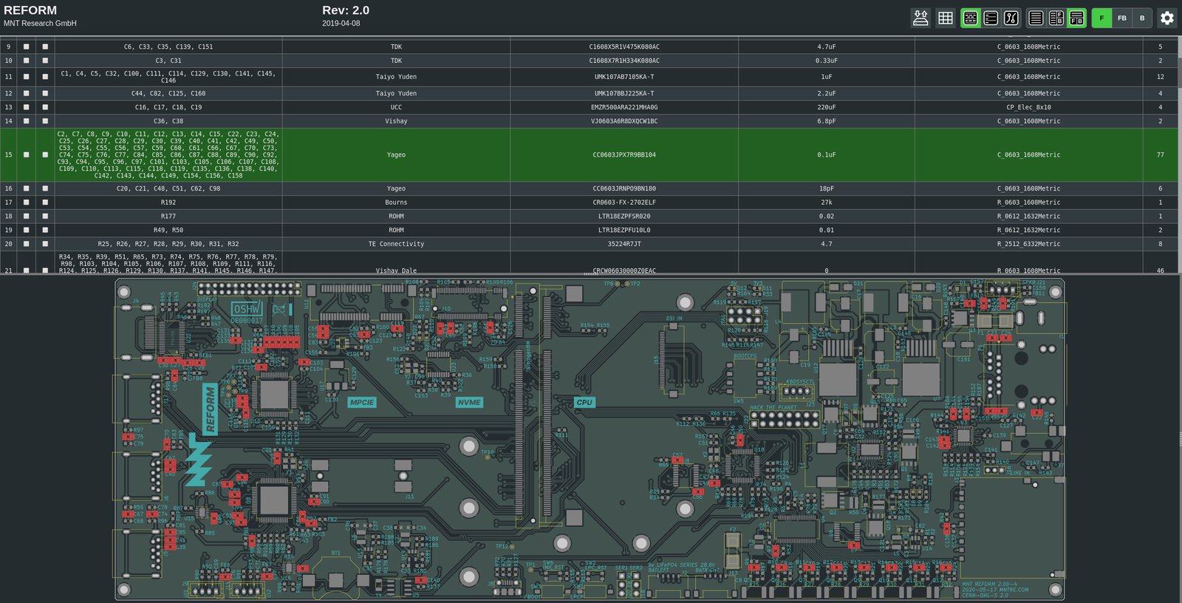Switch to ungrouped BOM mode icon
Viewport: 1182px width, 603px height.
coord(991,18)
